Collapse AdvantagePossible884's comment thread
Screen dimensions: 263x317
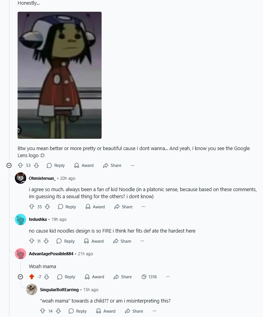click(x=20, y=277)
